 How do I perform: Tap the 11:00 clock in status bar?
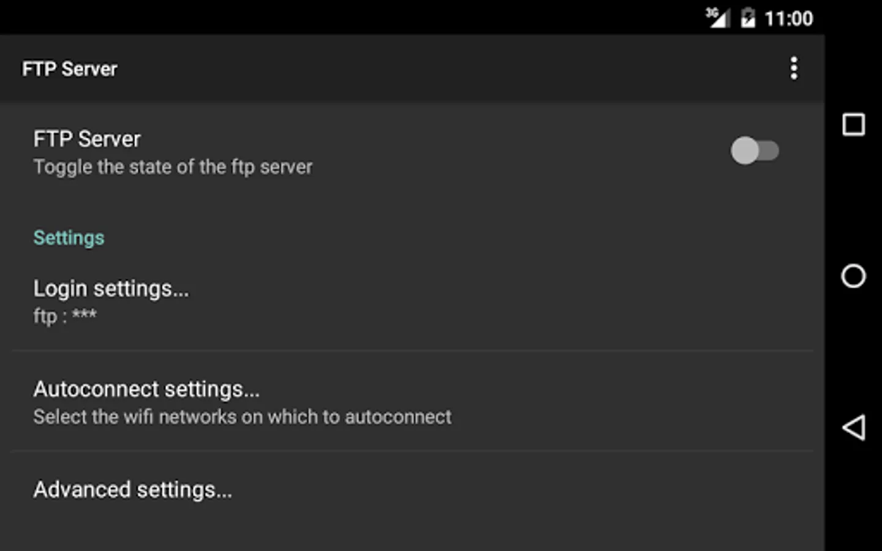click(x=789, y=18)
